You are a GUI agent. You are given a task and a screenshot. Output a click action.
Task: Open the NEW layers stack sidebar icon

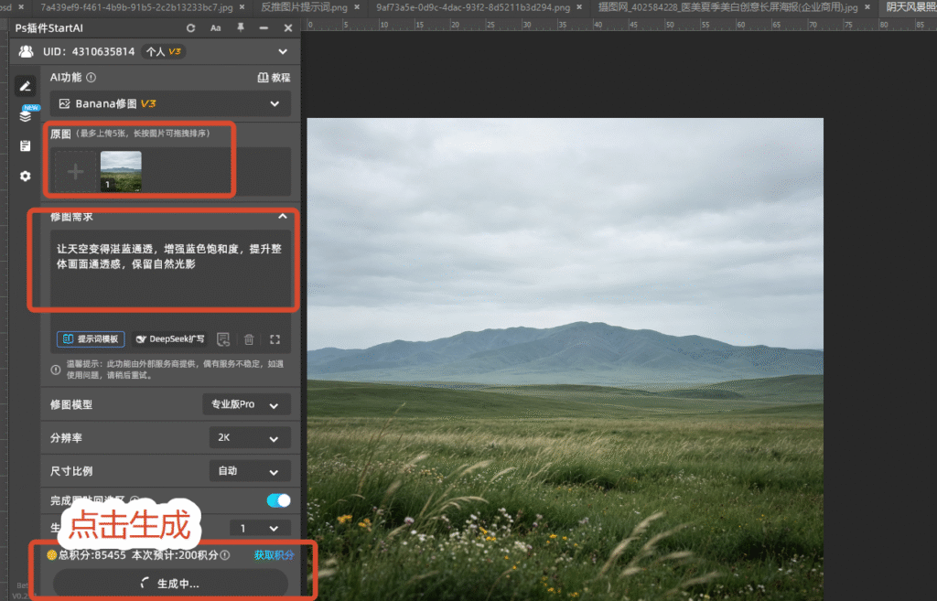tap(25, 114)
